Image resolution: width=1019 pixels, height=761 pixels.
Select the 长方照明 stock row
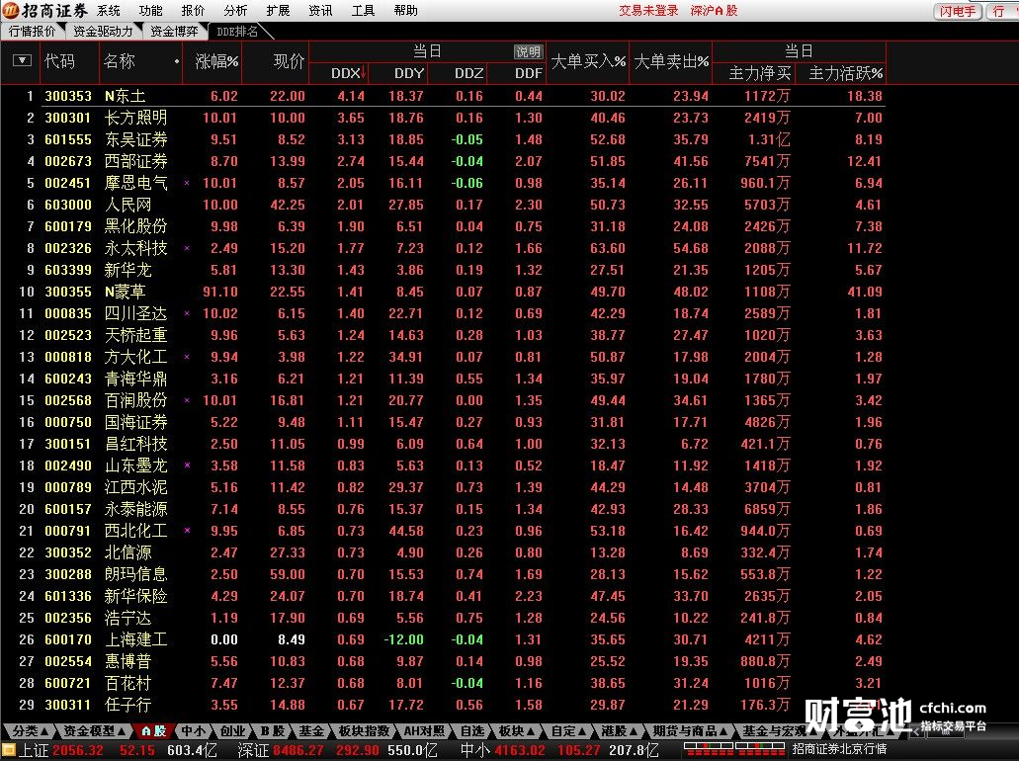[443, 118]
